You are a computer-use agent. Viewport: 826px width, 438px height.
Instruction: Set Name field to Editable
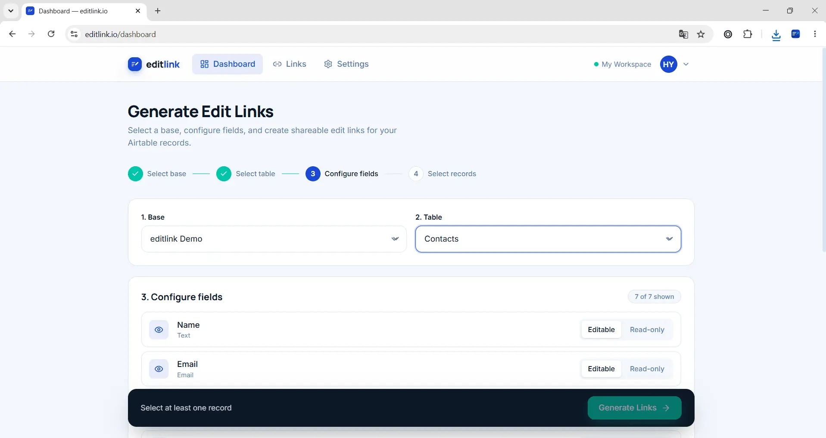(x=601, y=330)
